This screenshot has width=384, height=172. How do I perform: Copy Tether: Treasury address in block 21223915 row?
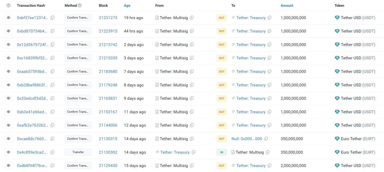click(269, 31)
